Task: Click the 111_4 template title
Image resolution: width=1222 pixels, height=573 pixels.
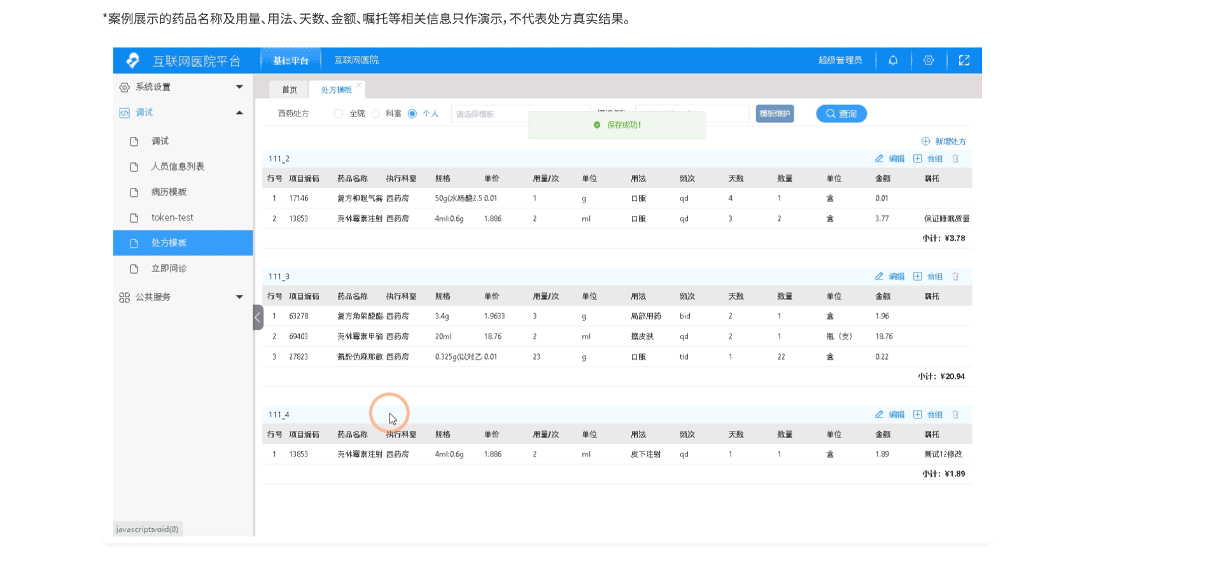Action: [x=279, y=414]
